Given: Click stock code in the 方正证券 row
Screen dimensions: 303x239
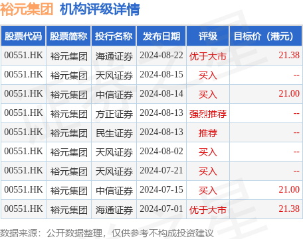Looking at the screenshot, I should (23, 113).
